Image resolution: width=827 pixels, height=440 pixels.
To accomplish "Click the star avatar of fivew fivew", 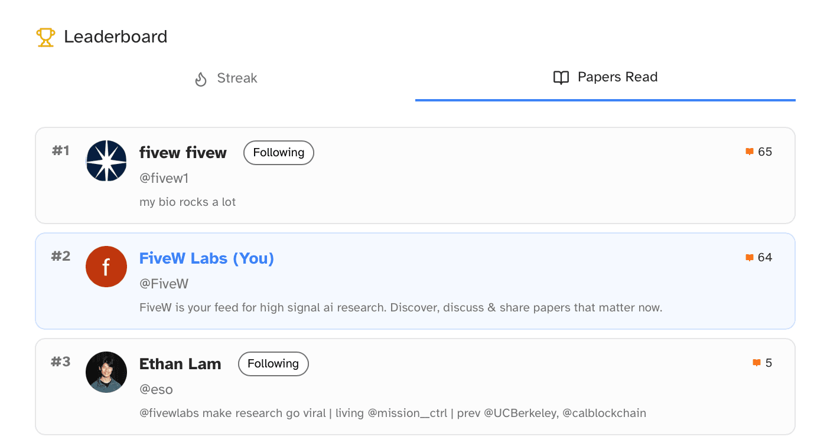I will coord(106,160).
